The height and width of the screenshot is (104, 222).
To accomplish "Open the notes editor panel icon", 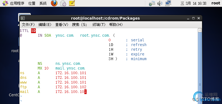I will (x=72, y=3).
